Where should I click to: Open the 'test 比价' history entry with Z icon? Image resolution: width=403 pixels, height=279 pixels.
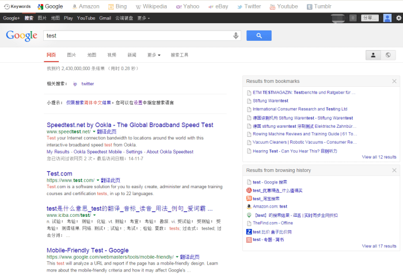click(272, 232)
